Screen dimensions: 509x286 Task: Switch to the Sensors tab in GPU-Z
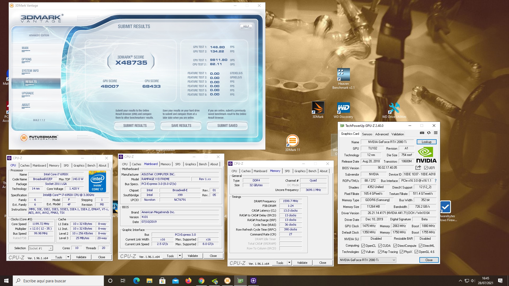point(367,134)
